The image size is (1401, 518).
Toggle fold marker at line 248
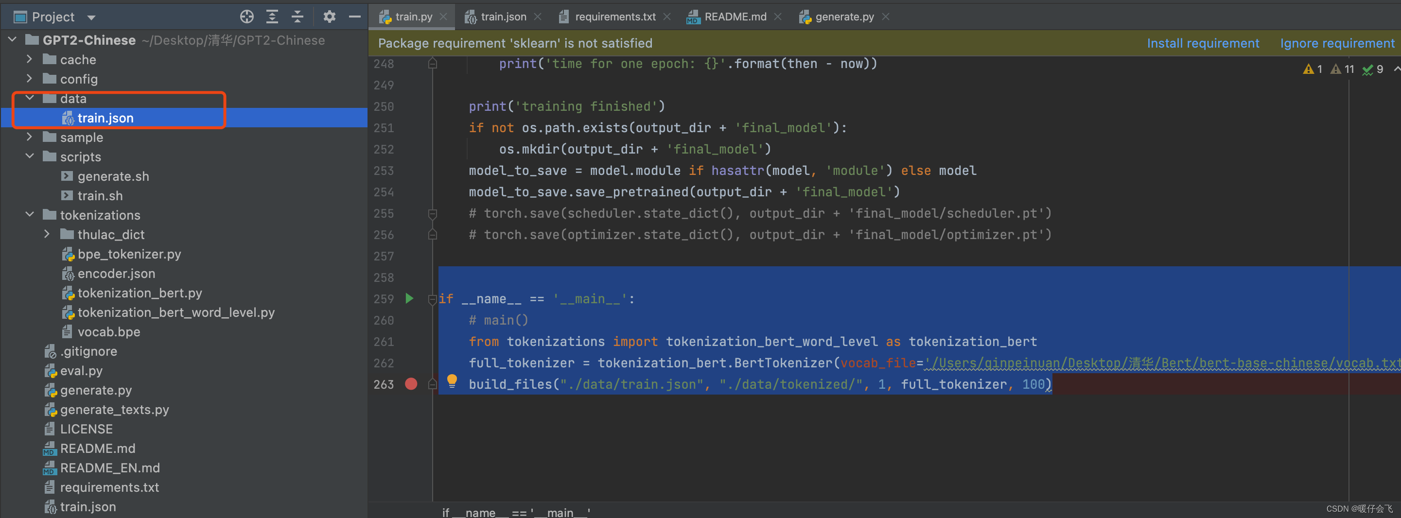432,64
